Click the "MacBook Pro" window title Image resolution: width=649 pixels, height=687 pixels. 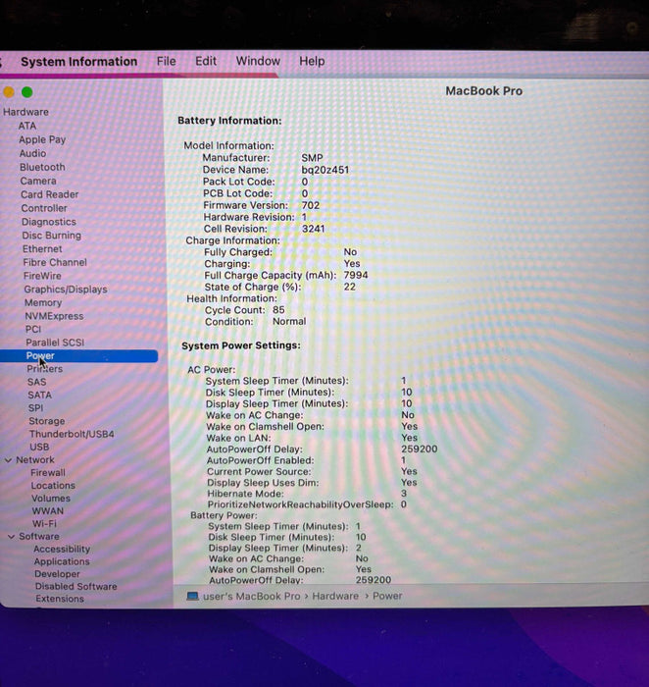pyautogui.click(x=483, y=91)
